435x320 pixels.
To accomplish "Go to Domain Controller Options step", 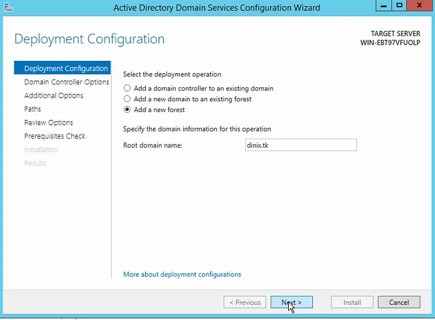I will (66, 82).
